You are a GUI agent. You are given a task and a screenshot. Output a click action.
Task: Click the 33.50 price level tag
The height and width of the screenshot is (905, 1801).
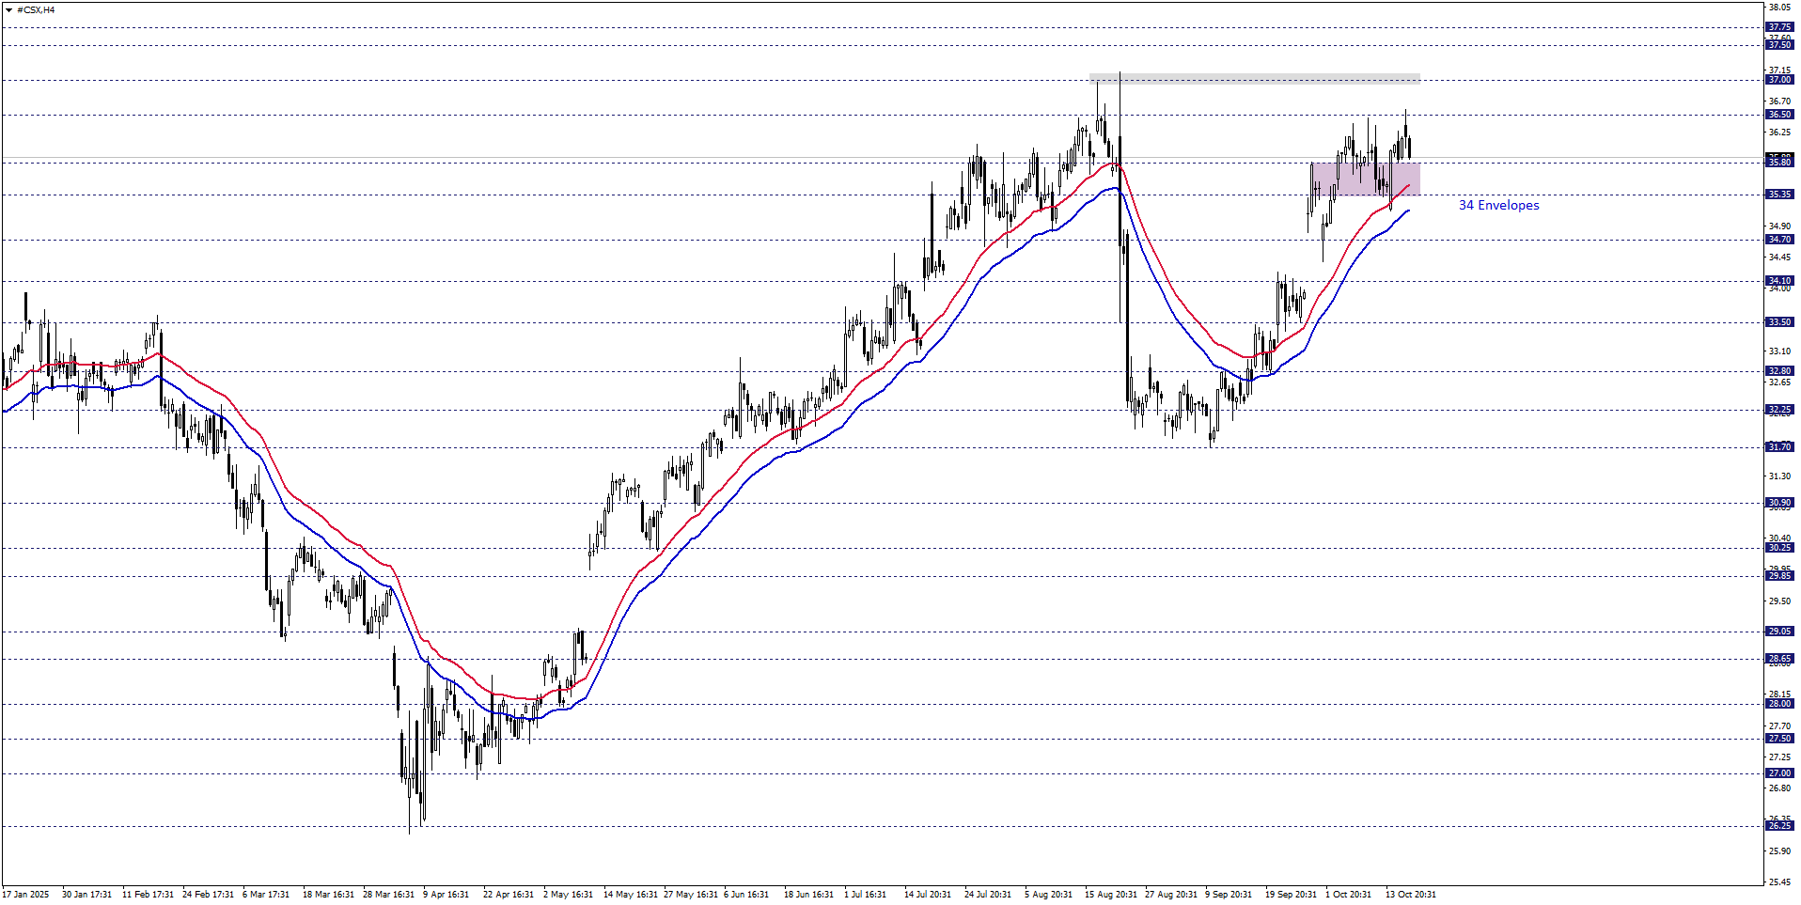point(1779,322)
